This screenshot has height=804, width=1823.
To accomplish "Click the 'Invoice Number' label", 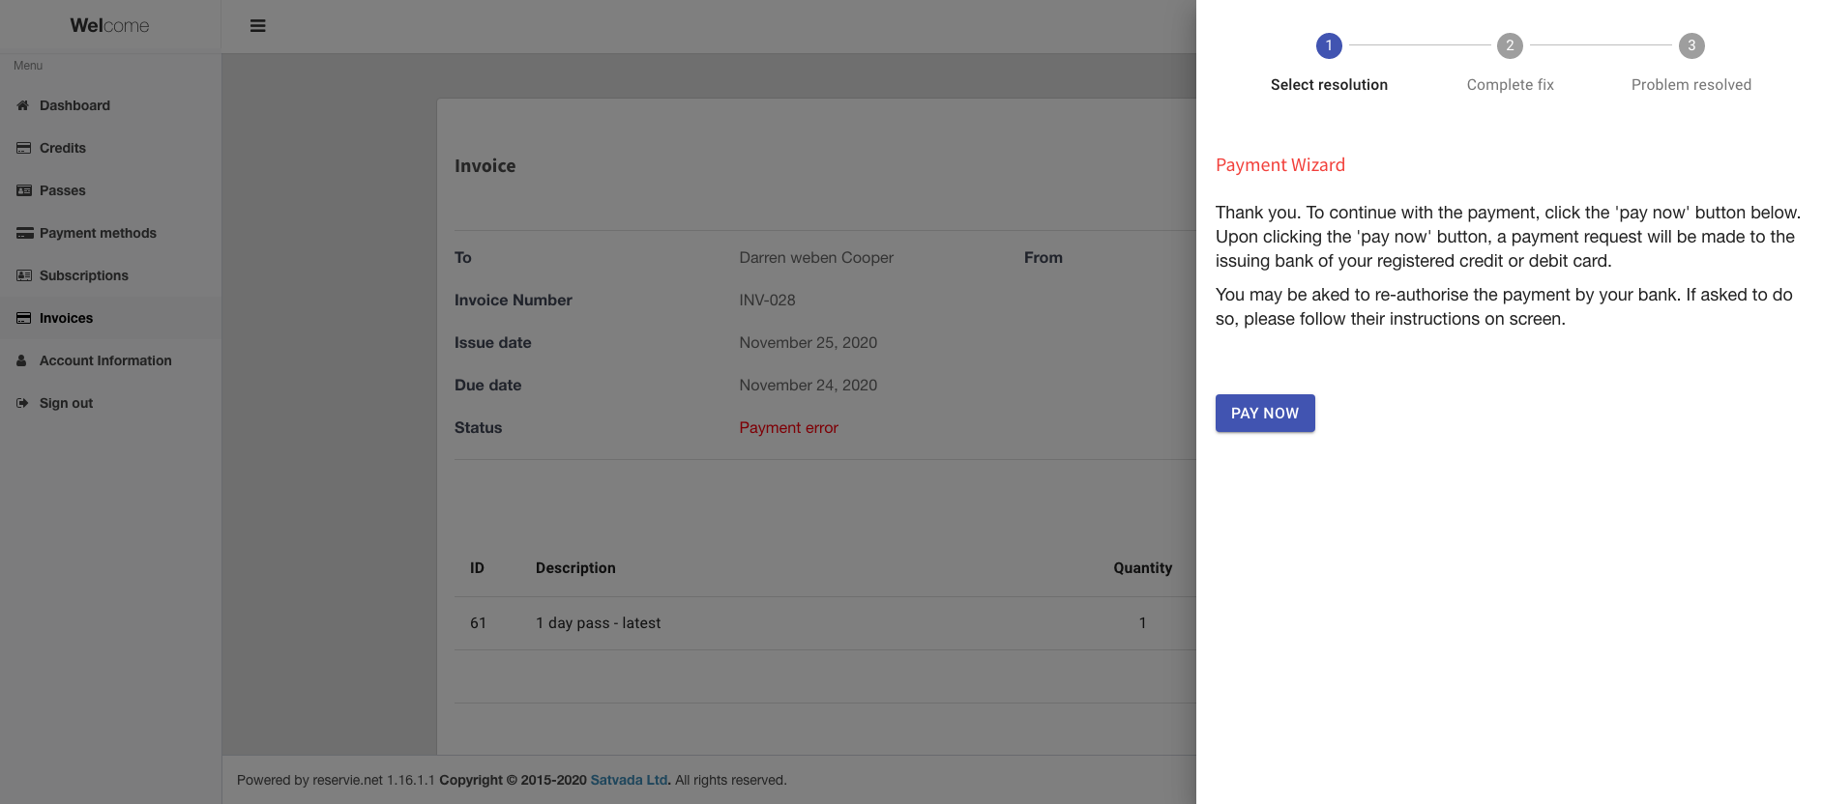I will point(513,300).
